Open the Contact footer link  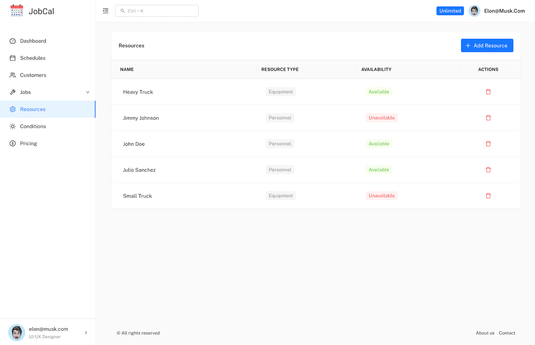(507, 333)
